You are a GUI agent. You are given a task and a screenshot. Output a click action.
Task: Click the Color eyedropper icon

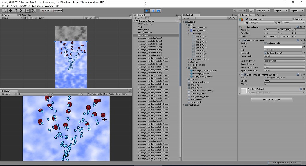(304, 47)
